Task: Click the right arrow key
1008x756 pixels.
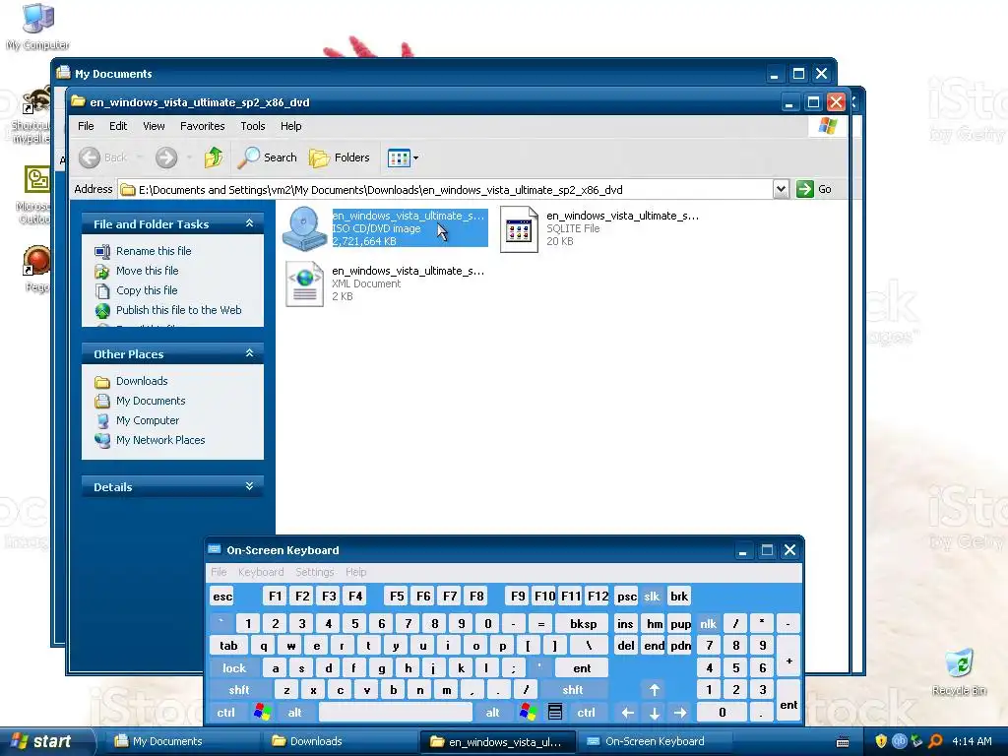Action: pyautogui.click(x=680, y=713)
